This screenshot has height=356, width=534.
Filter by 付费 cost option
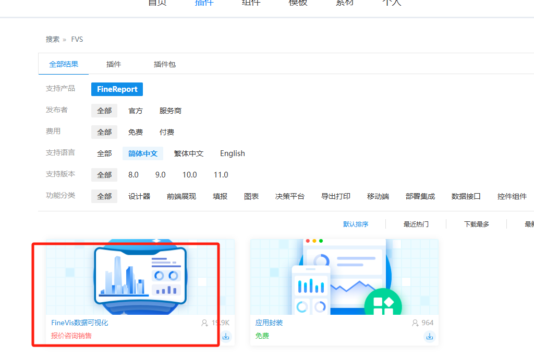pyautogui.click(x=167, y=132)
